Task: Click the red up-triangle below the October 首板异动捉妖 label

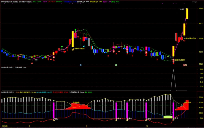Action: pyautogui.click(x=173, y=63)
